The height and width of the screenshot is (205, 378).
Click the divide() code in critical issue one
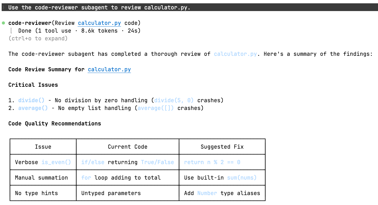click(31, 100)
